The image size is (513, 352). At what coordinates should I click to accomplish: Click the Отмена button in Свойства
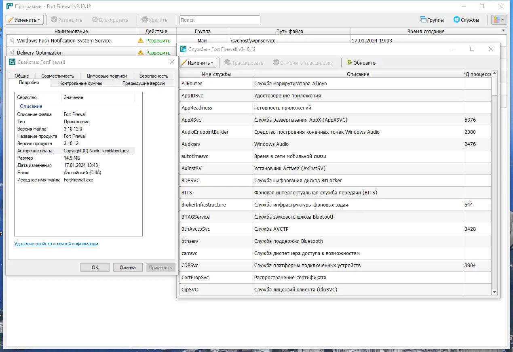[128, 267]
